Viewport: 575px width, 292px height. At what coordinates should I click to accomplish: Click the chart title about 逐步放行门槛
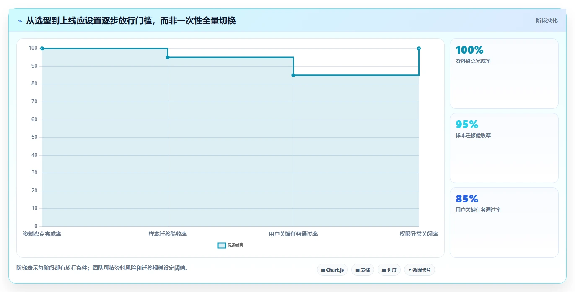point(131,20)
